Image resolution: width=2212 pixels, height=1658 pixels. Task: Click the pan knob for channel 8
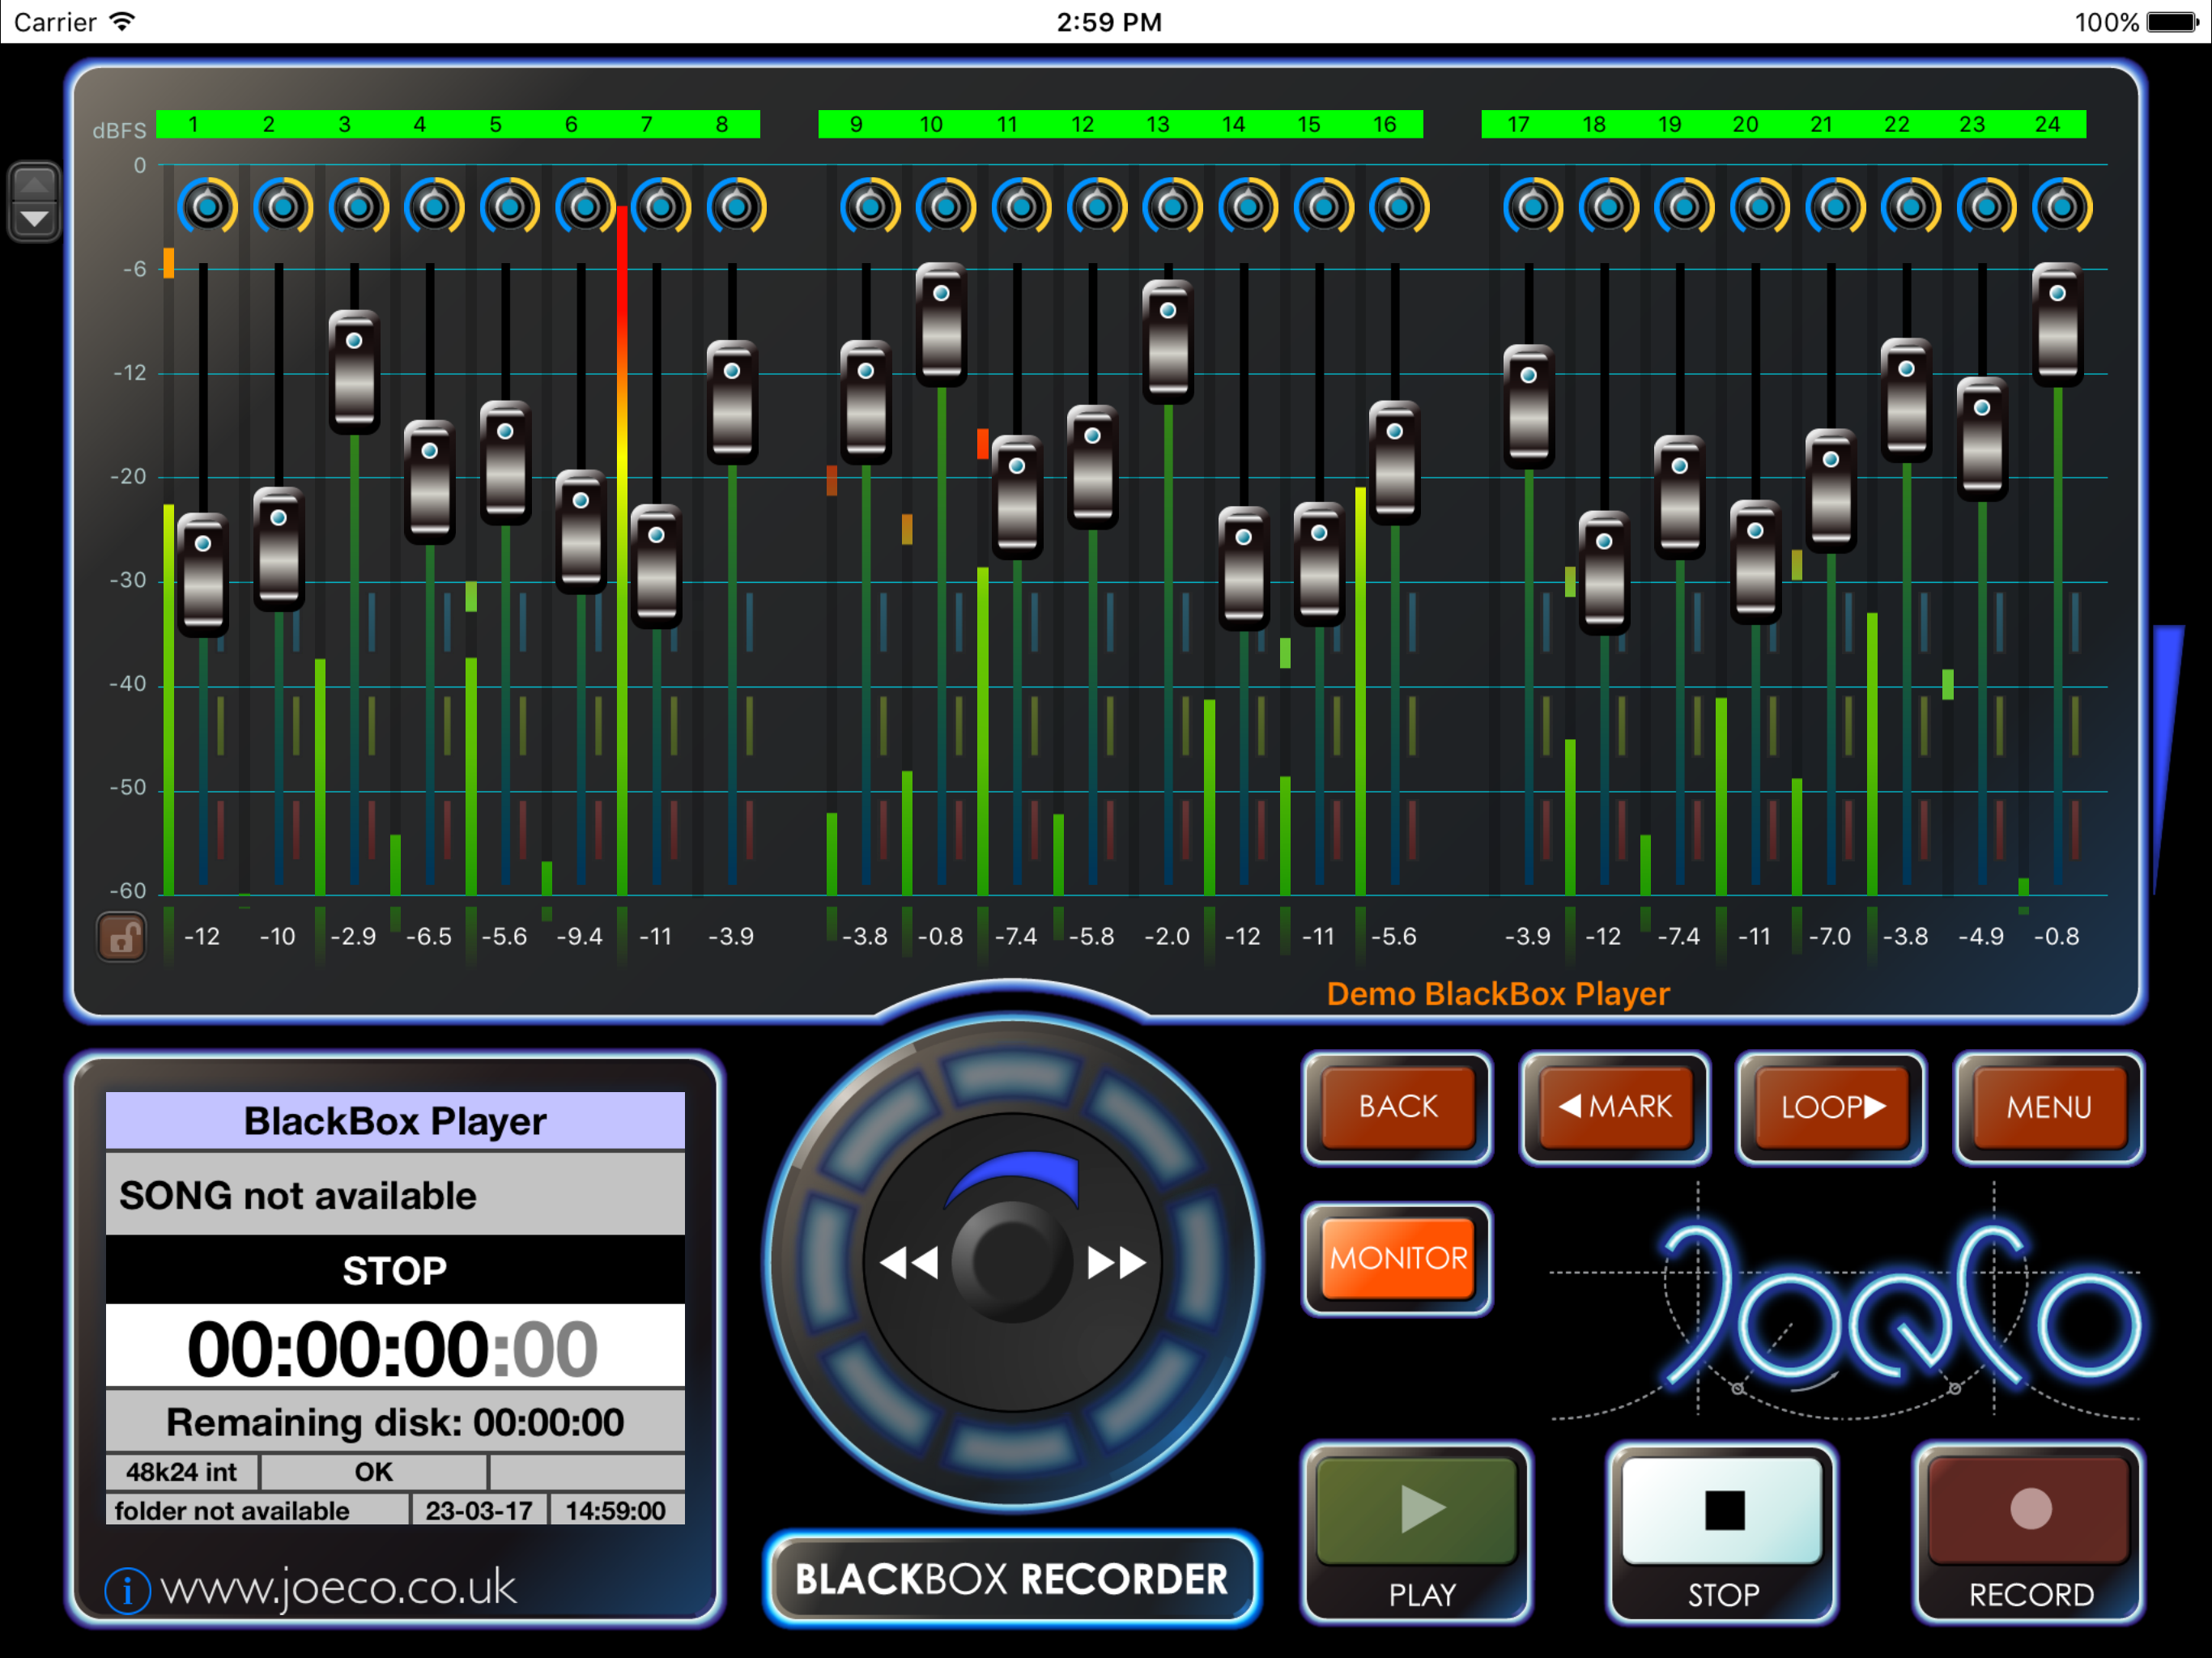click(737, 207)
